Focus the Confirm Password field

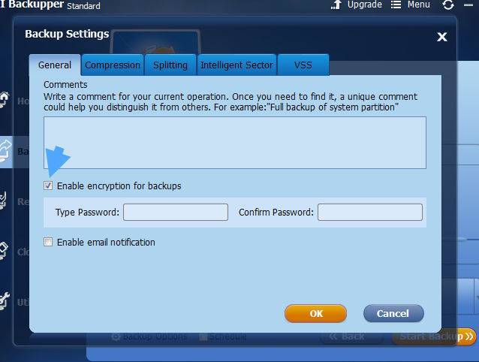[370, 213]
